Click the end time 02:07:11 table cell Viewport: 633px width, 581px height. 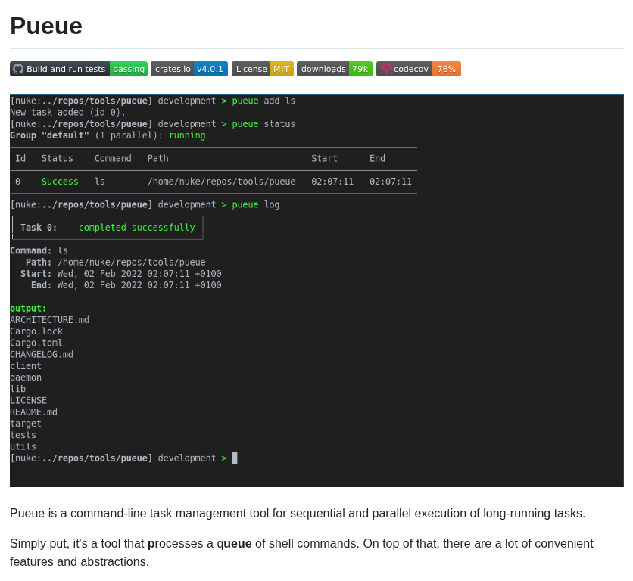click(x=391, y=182)
